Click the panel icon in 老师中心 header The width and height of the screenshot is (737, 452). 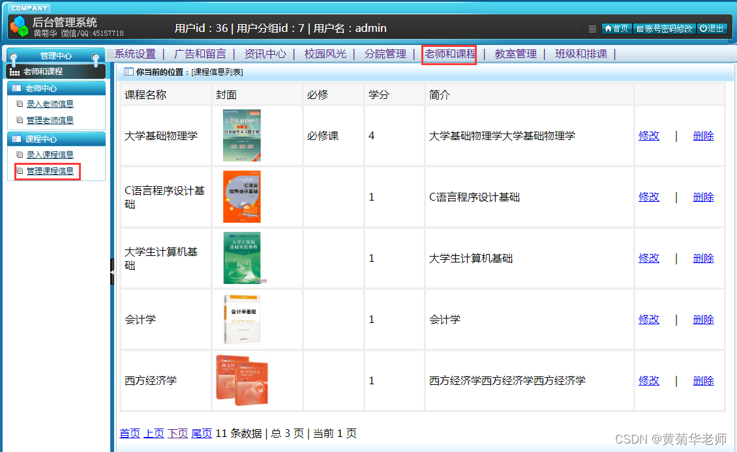tap(16, 88)
